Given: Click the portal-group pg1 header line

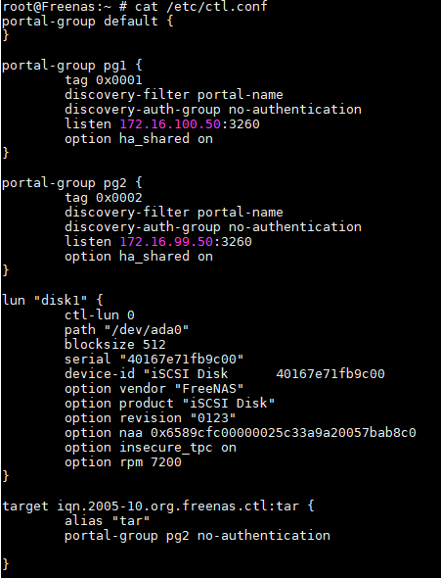Looking at the screenshot, I should 71,66.
